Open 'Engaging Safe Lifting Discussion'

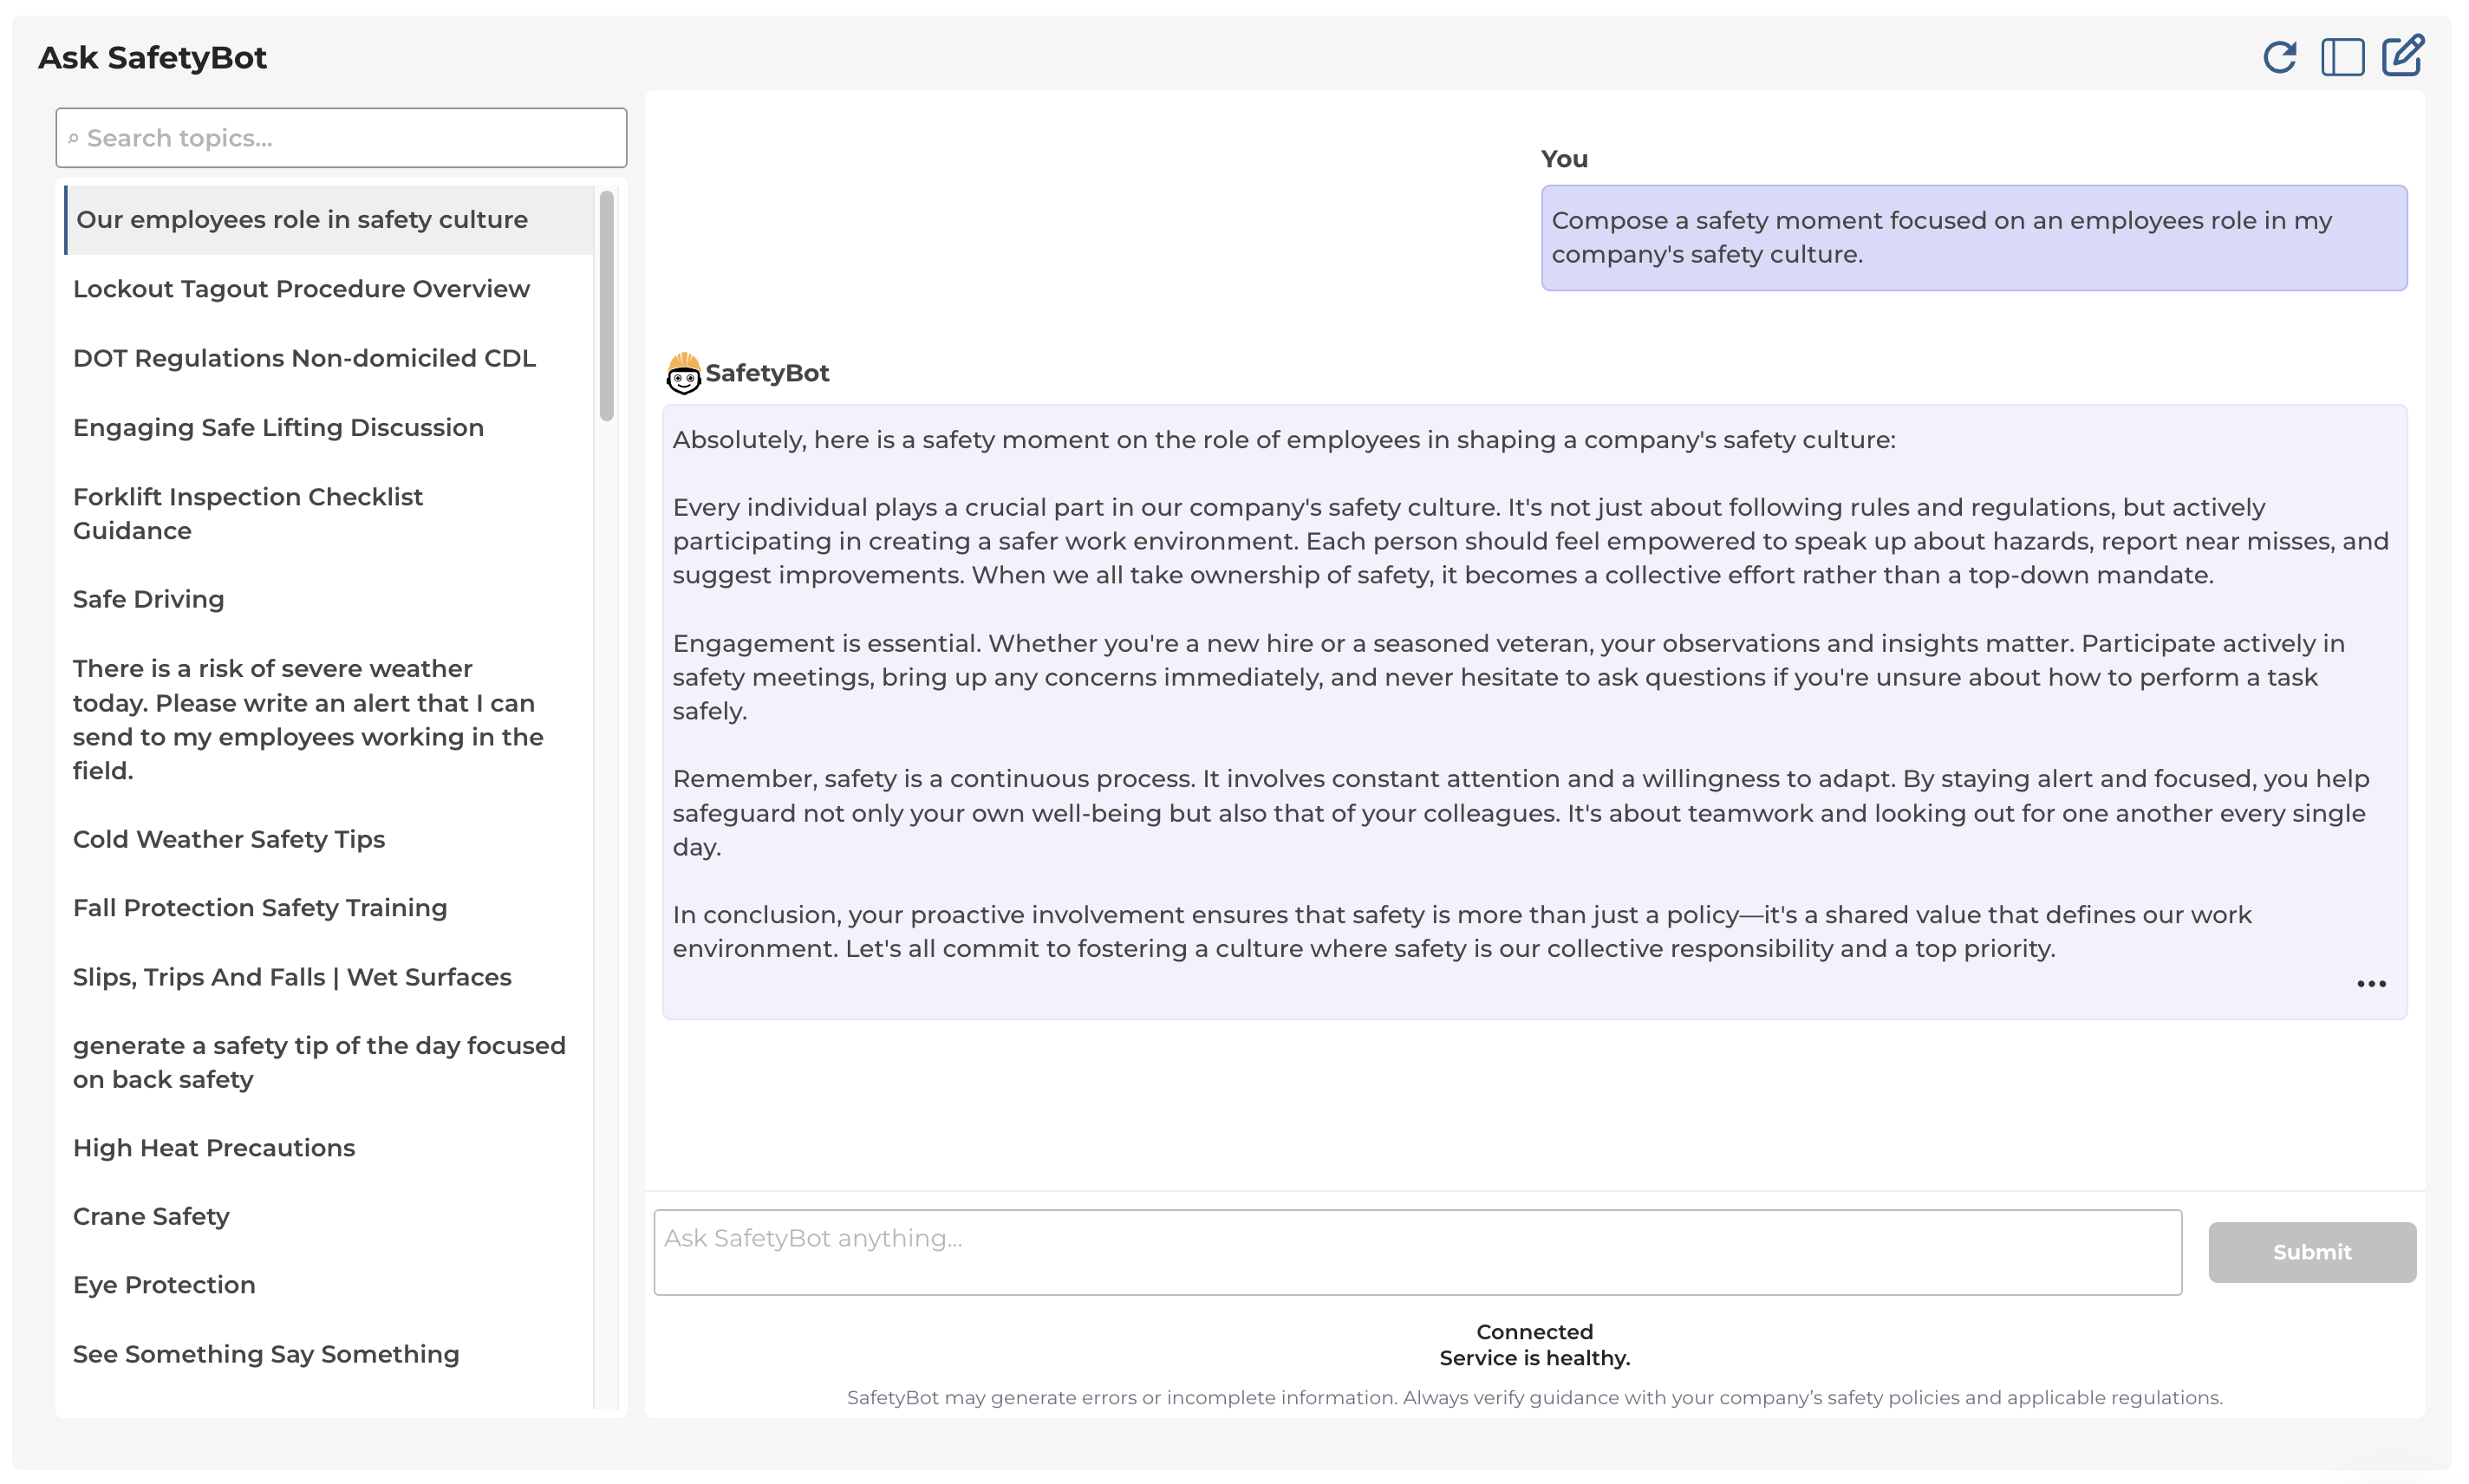[x=277, y=427]
